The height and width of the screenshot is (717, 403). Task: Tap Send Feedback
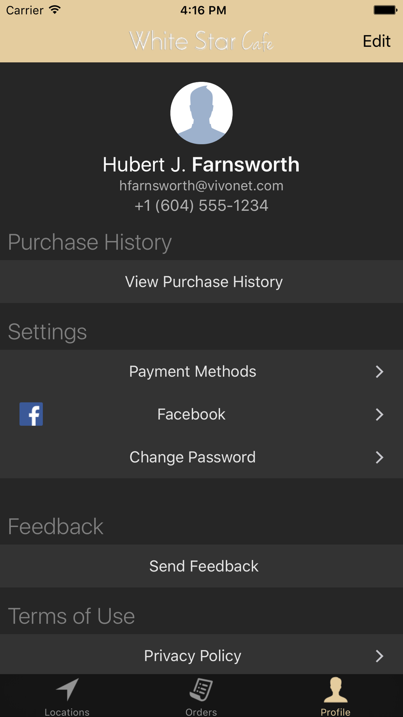click(201, 566)
